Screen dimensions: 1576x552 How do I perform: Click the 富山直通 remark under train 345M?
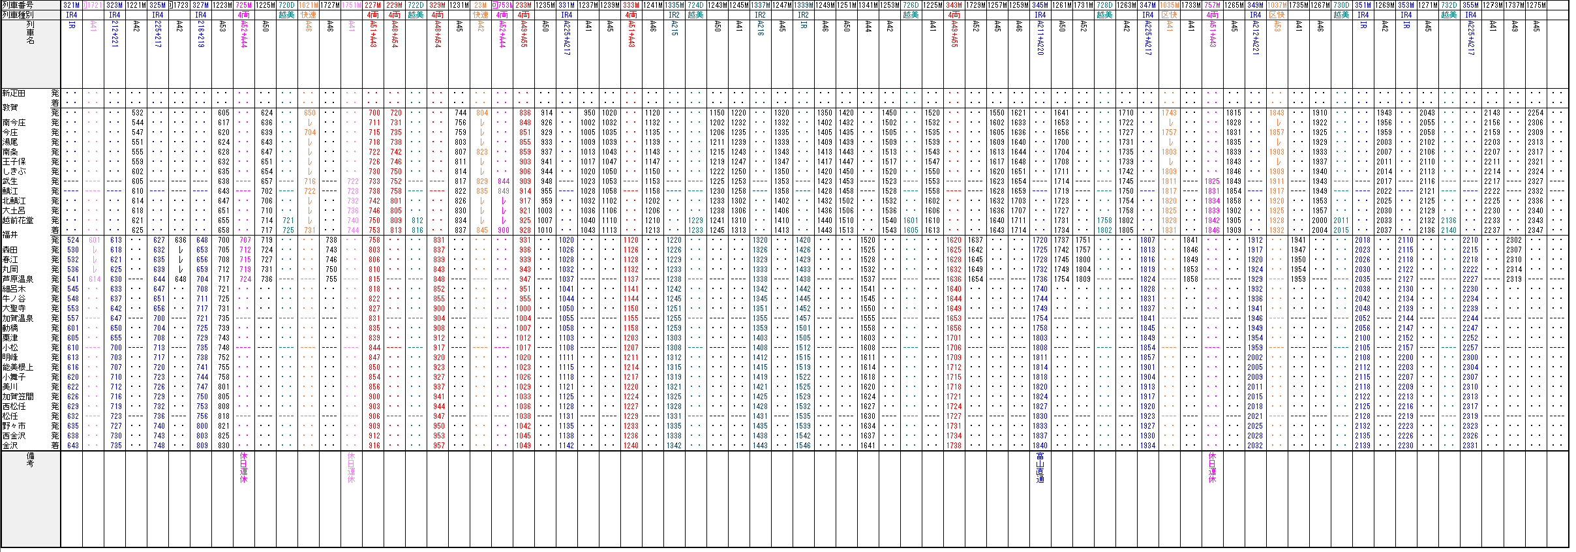[1040, 468]
